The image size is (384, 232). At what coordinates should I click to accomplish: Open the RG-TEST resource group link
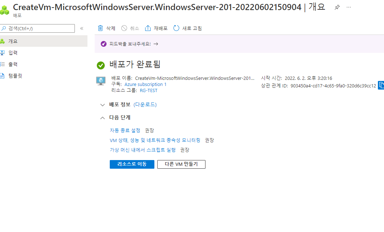pyautogui.click(x=149, y=91)
